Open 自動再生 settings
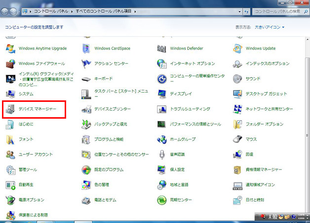 20,185
